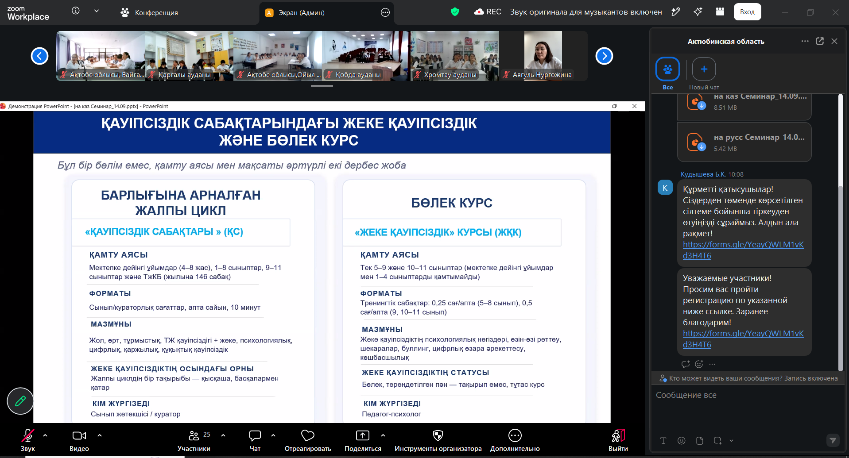This screenshot has height=458, width=849.
Task: Open Дополнительно more options menu
Action: pyautogui.click(x=515, y=440)
